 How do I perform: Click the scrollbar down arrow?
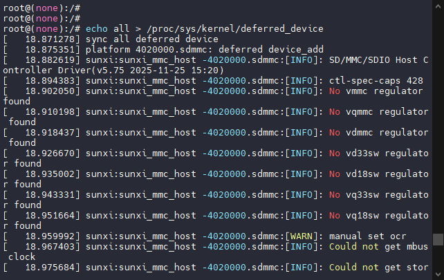(438, 274)
